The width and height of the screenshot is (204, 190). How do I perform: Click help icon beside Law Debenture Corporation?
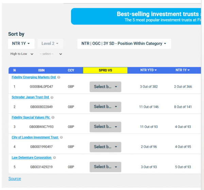pos(55,158)
